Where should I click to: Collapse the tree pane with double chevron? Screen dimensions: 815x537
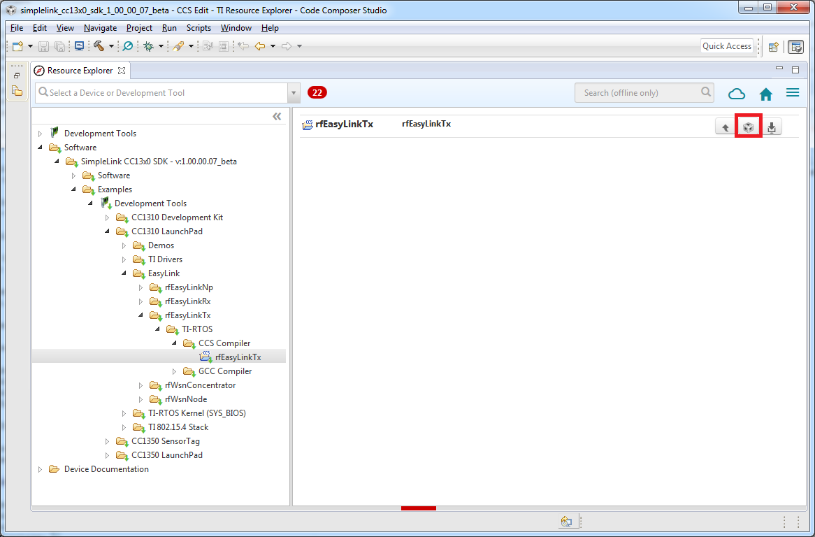click(x=277, y=116)
